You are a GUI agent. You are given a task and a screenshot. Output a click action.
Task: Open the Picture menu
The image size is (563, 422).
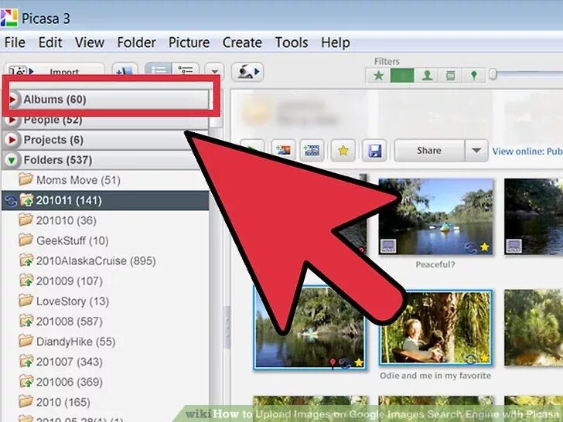coord(189,43)
